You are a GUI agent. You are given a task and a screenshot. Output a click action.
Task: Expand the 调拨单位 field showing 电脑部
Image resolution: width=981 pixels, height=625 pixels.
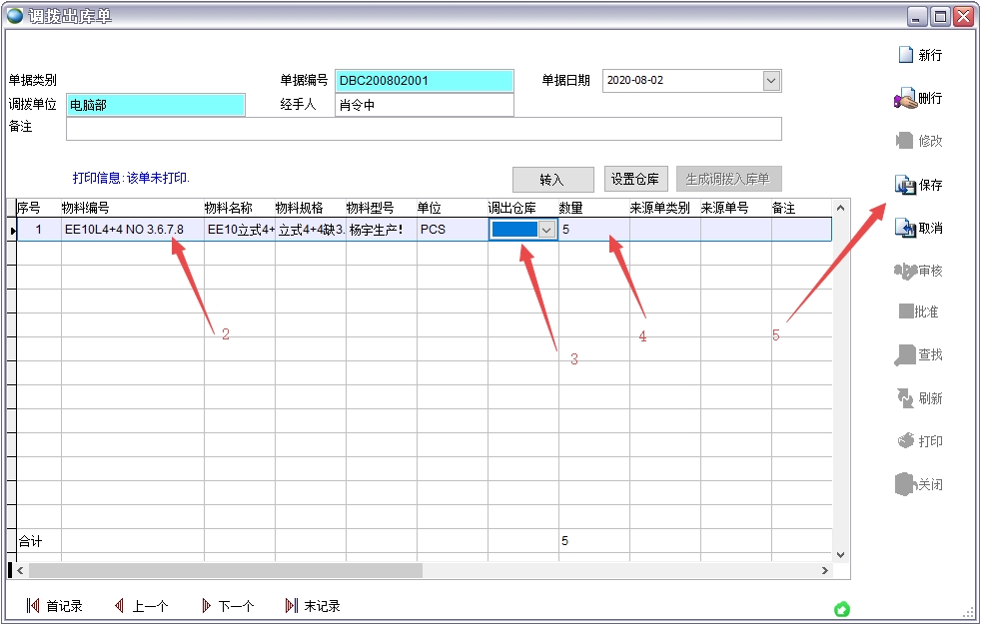pyautogui.click(x=155, y=104)
